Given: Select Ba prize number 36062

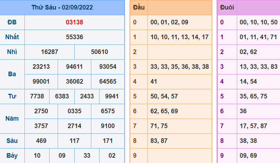Looking at the screenshot, I should point(74,81).
